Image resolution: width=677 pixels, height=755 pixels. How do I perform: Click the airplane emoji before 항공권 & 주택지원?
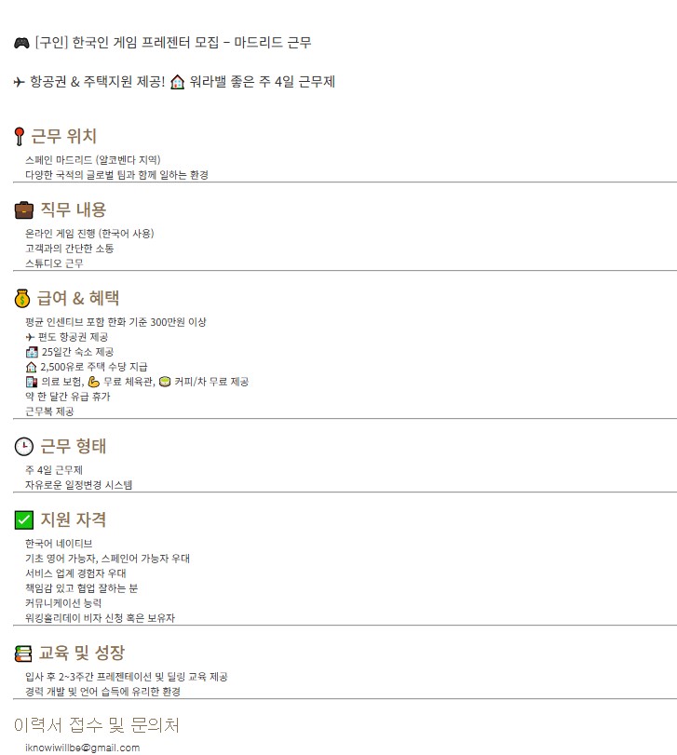coord(20,82)
